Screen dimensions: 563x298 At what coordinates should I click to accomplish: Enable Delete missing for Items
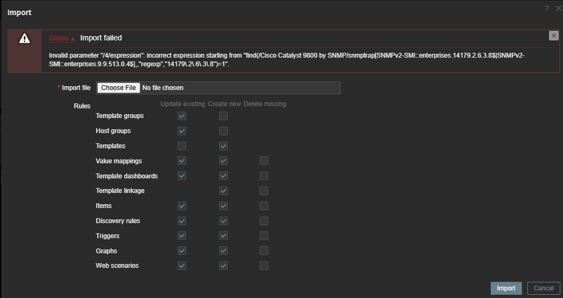click(x=264, y=206)
